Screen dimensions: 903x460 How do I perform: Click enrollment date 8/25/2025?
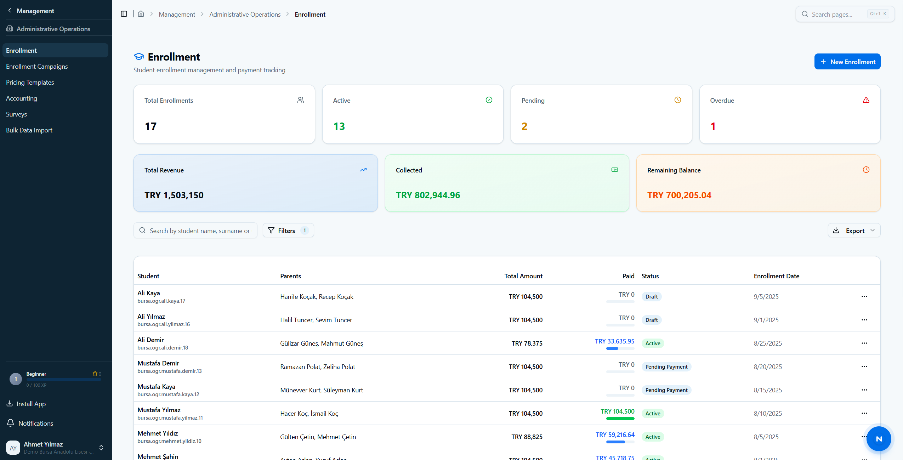(767, 343)
